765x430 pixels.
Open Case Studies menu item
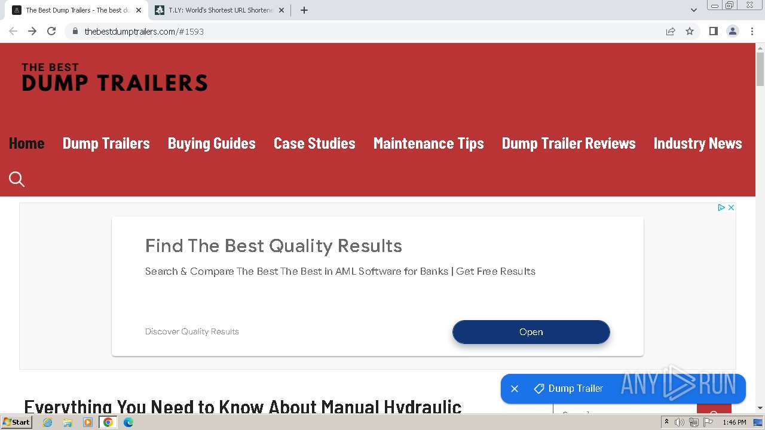314,143
